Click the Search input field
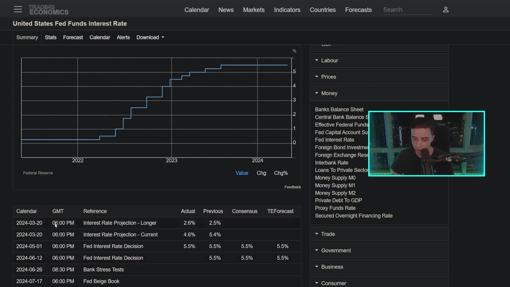The width and height of the screenshot is (510, 287). (x=406, y=10)
